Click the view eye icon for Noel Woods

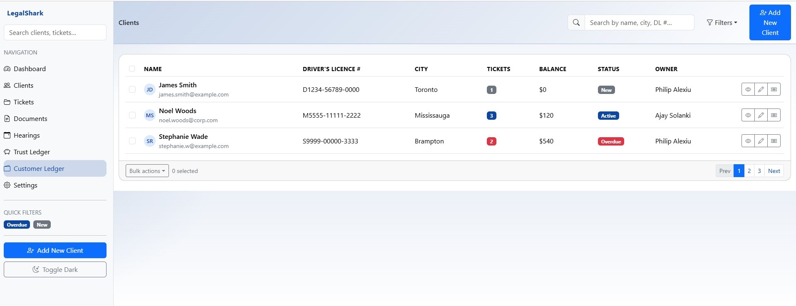[748, 115]
